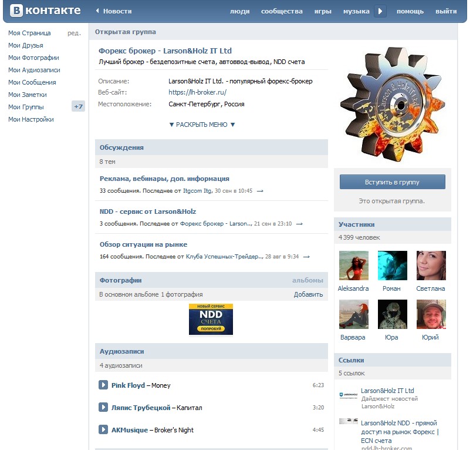Click the +7 groups counter badge
This screenshot has width=473, height=450.
click(x=78, y=106)
